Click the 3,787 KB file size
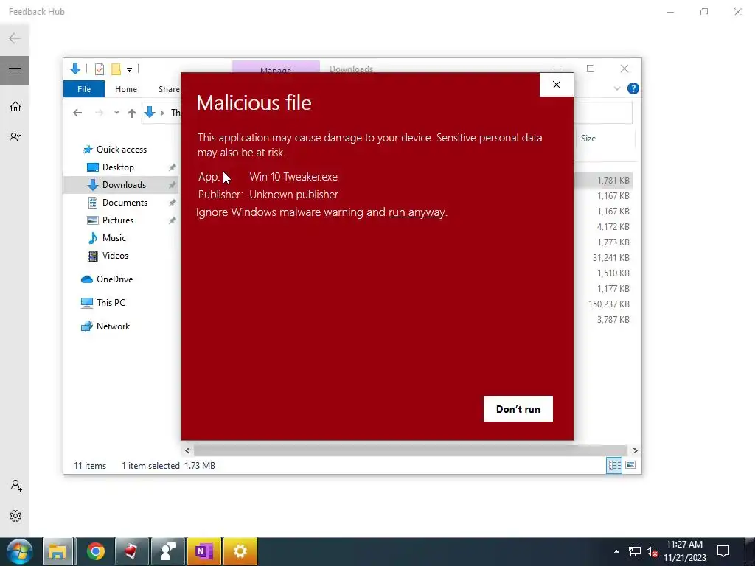The height and width of the screenshot is (566, 755). tap(613, 320)
